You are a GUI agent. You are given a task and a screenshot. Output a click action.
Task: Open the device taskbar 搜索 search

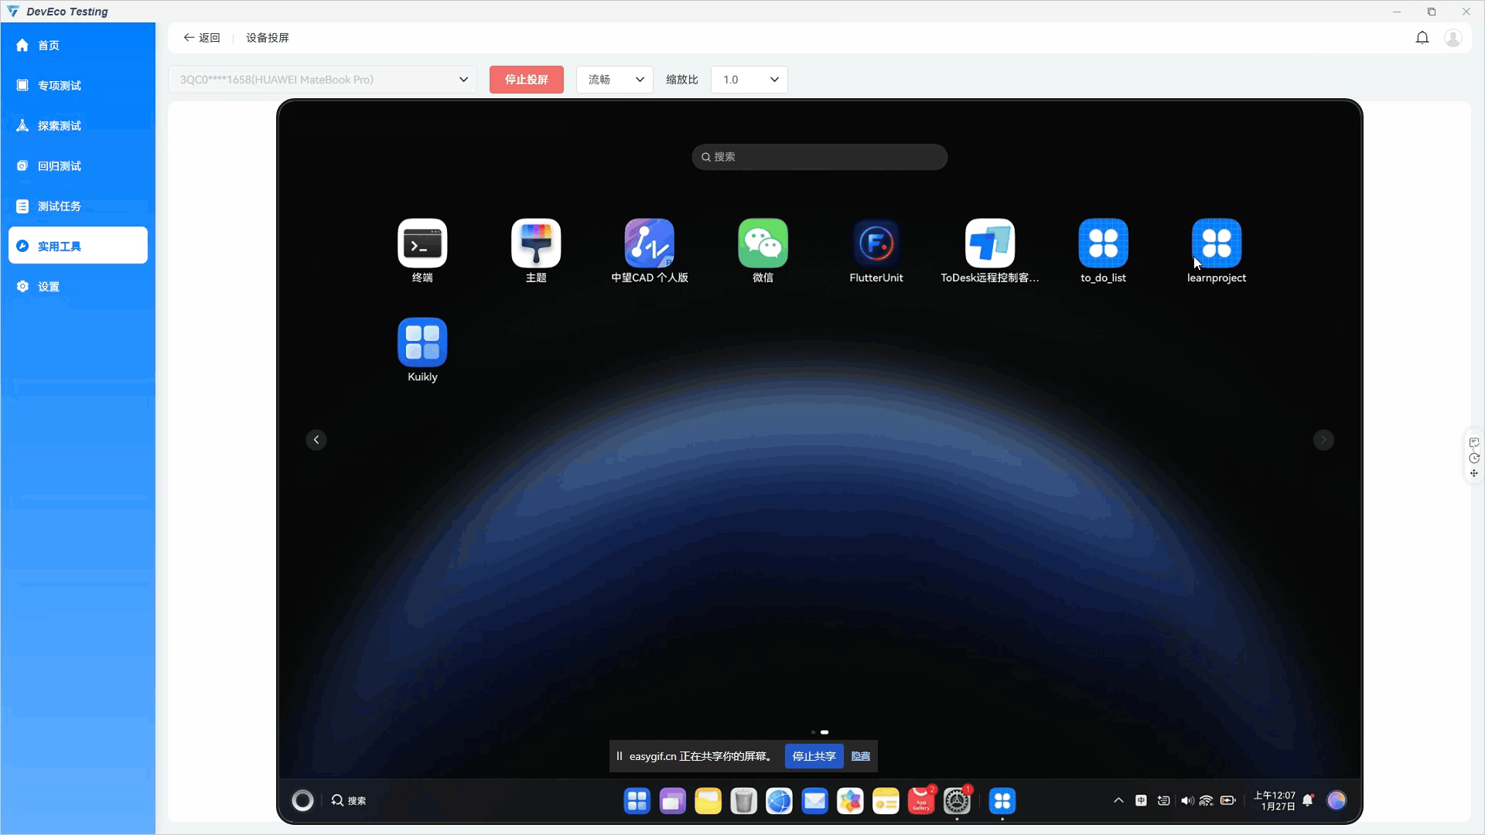(349, 801)
